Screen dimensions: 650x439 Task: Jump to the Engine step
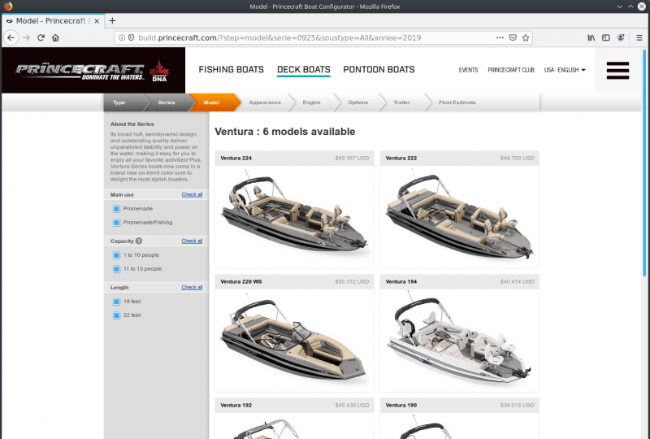tap(311, 102)
